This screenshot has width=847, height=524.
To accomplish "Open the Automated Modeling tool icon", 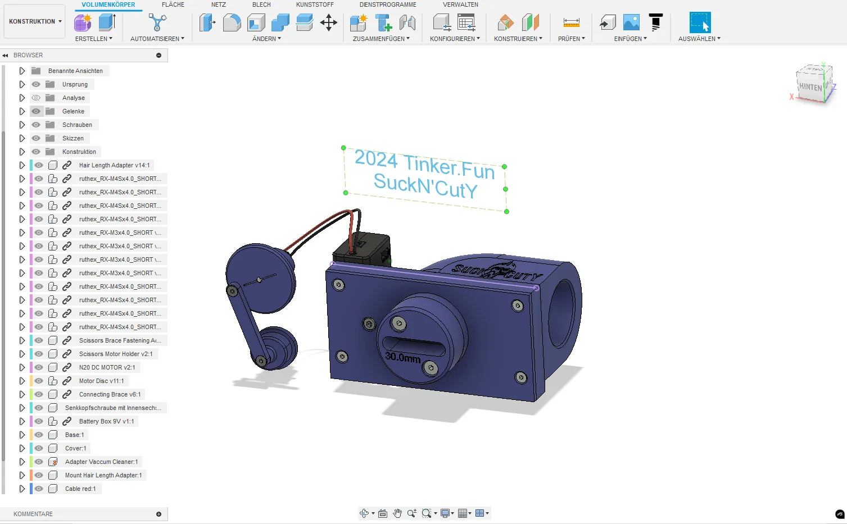I will coord(157,22).
